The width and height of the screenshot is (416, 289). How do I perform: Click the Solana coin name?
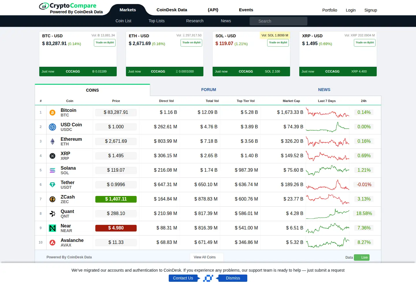point(68,168)
